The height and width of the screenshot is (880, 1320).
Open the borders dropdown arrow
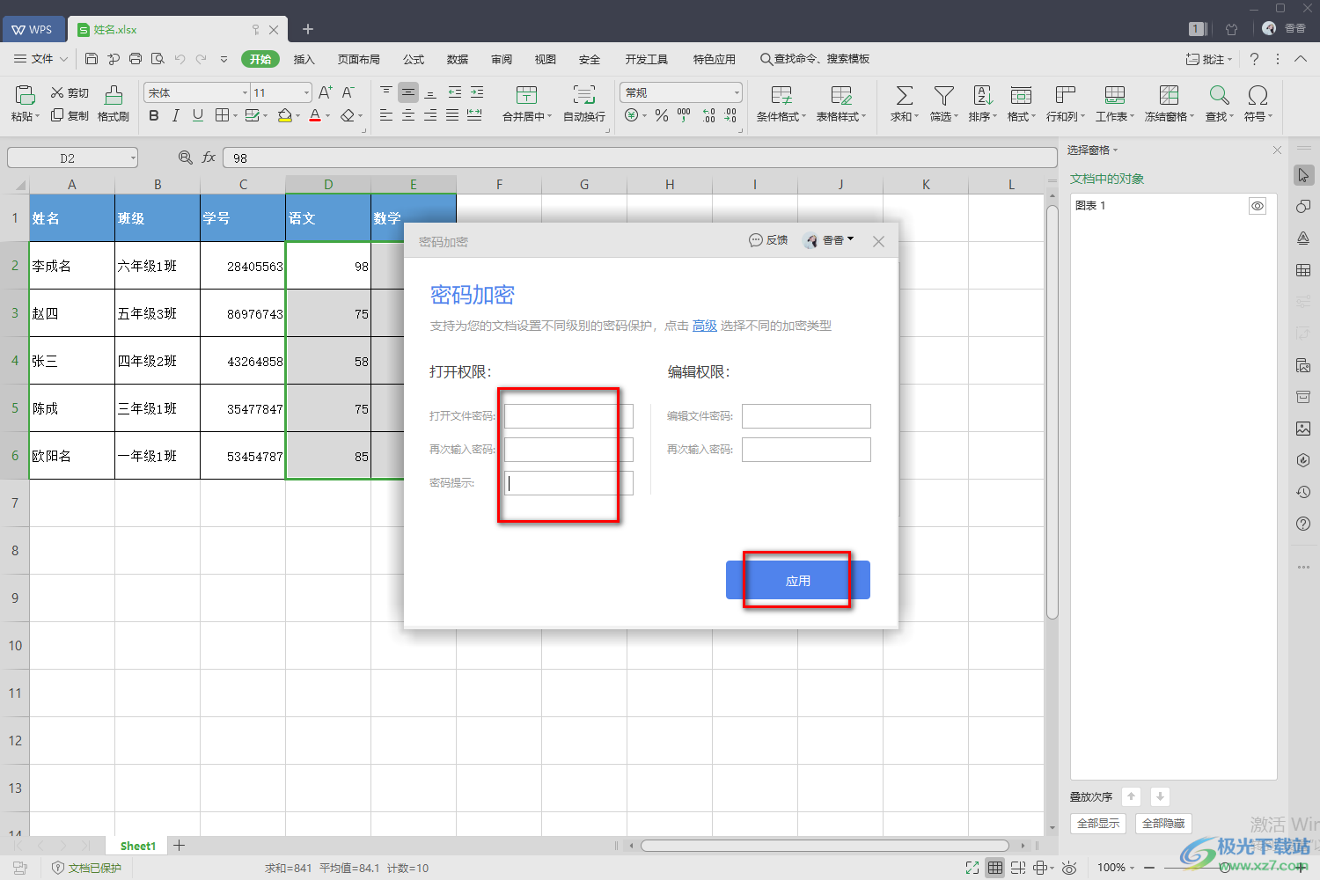(235, 116)
